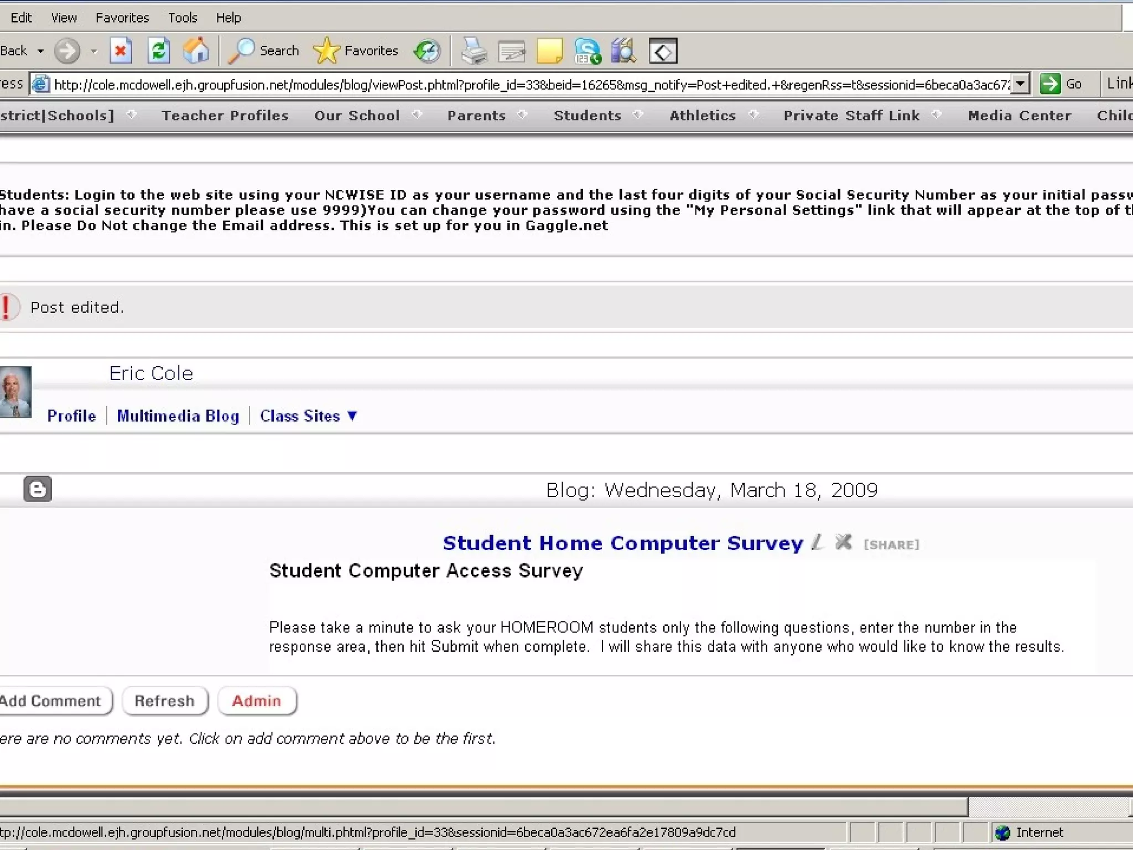Open the Back button history dropdown arrow
1133x850 pixels.
(40, 51)
